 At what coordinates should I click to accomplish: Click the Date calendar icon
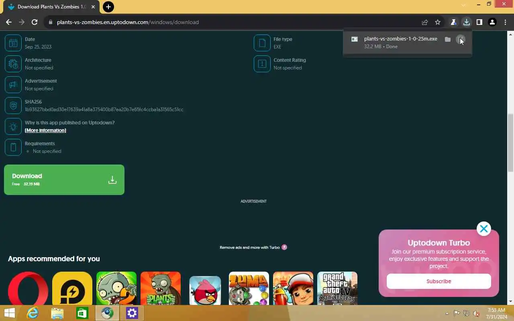point(13,43)
